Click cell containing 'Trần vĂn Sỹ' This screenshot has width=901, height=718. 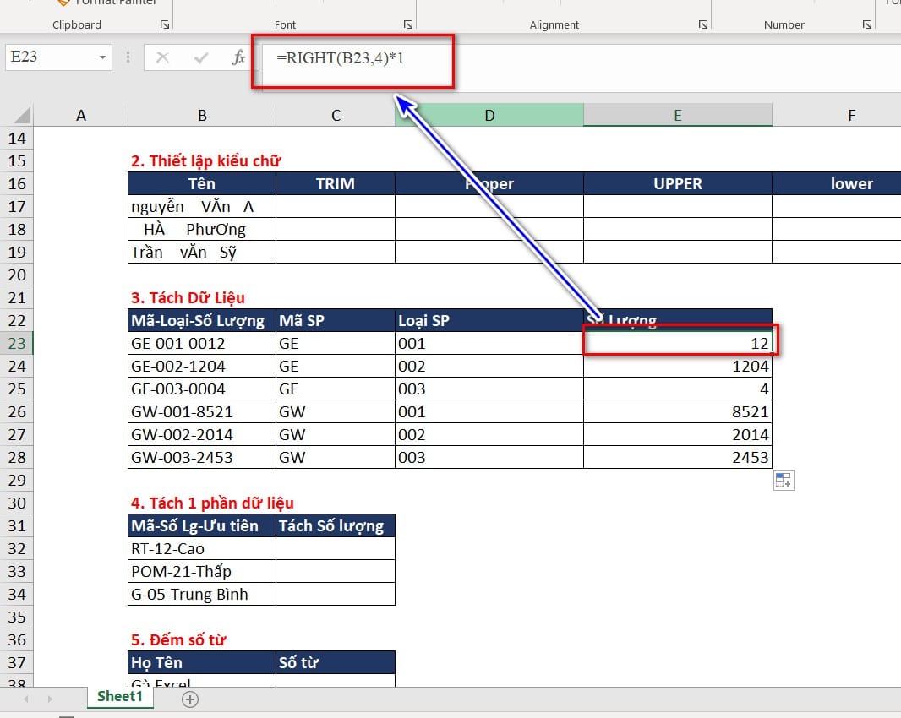point(202,253)
